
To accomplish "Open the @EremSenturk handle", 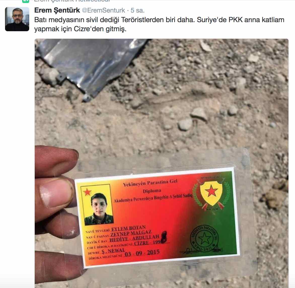I will point(103,10).
